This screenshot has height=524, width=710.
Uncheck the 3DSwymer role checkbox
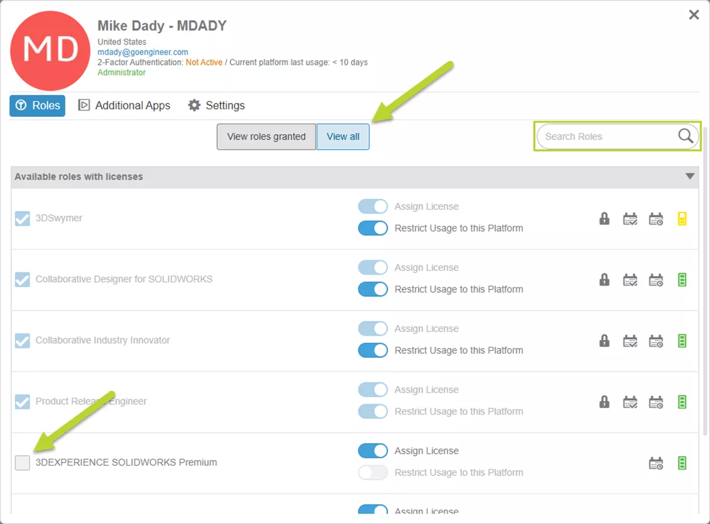pos(22,218)
